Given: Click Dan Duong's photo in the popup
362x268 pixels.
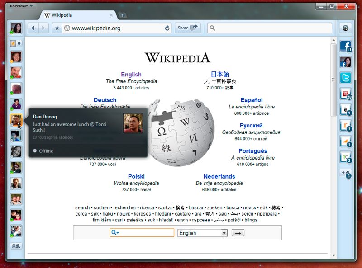Looking at the screenshot, I should (133, 123).
